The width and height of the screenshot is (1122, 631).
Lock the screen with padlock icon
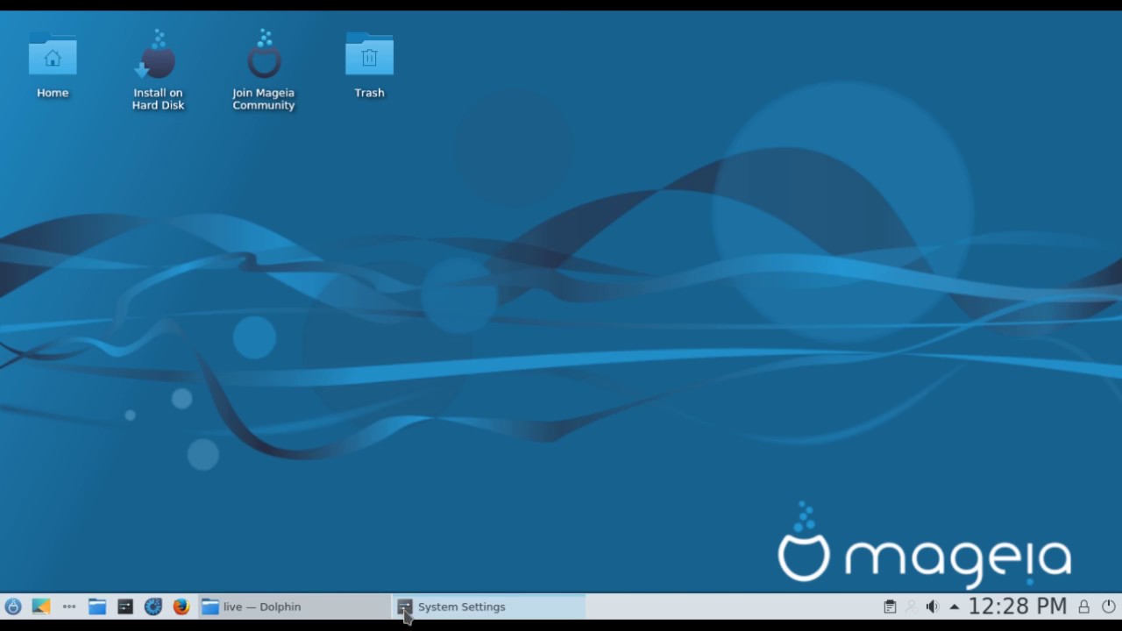click(x=1084, y=606)
